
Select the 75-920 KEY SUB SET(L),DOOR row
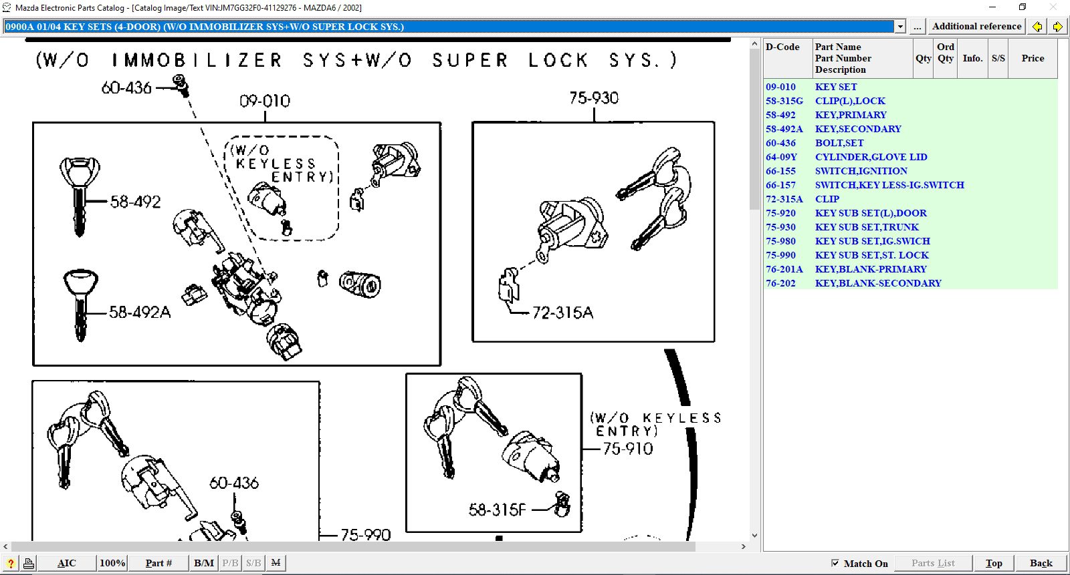911,213
